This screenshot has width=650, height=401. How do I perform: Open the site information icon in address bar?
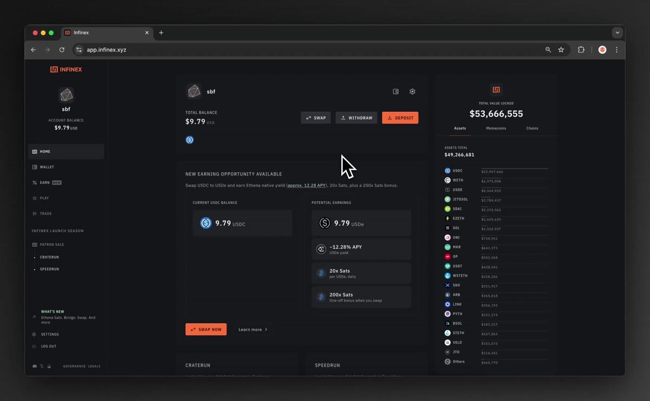click(79, 50)
